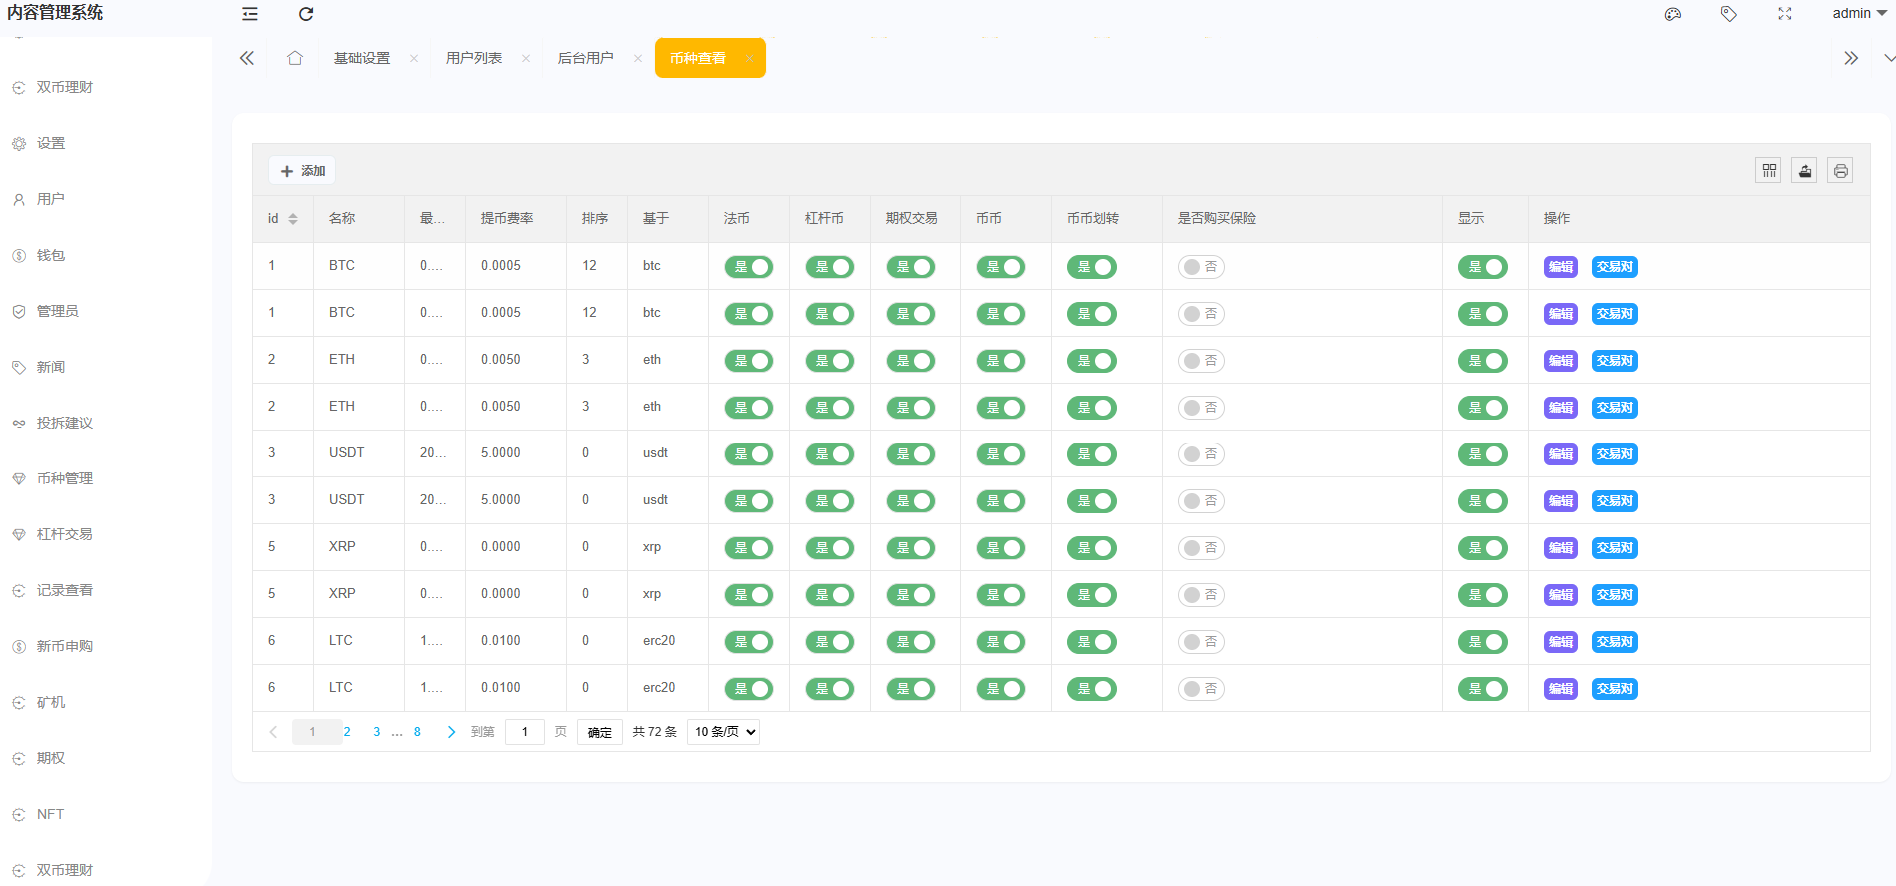Screen dimensions: 1896x886
Task: Collapse the sidebar with the menu icon
Action: (x=250, y=14)
